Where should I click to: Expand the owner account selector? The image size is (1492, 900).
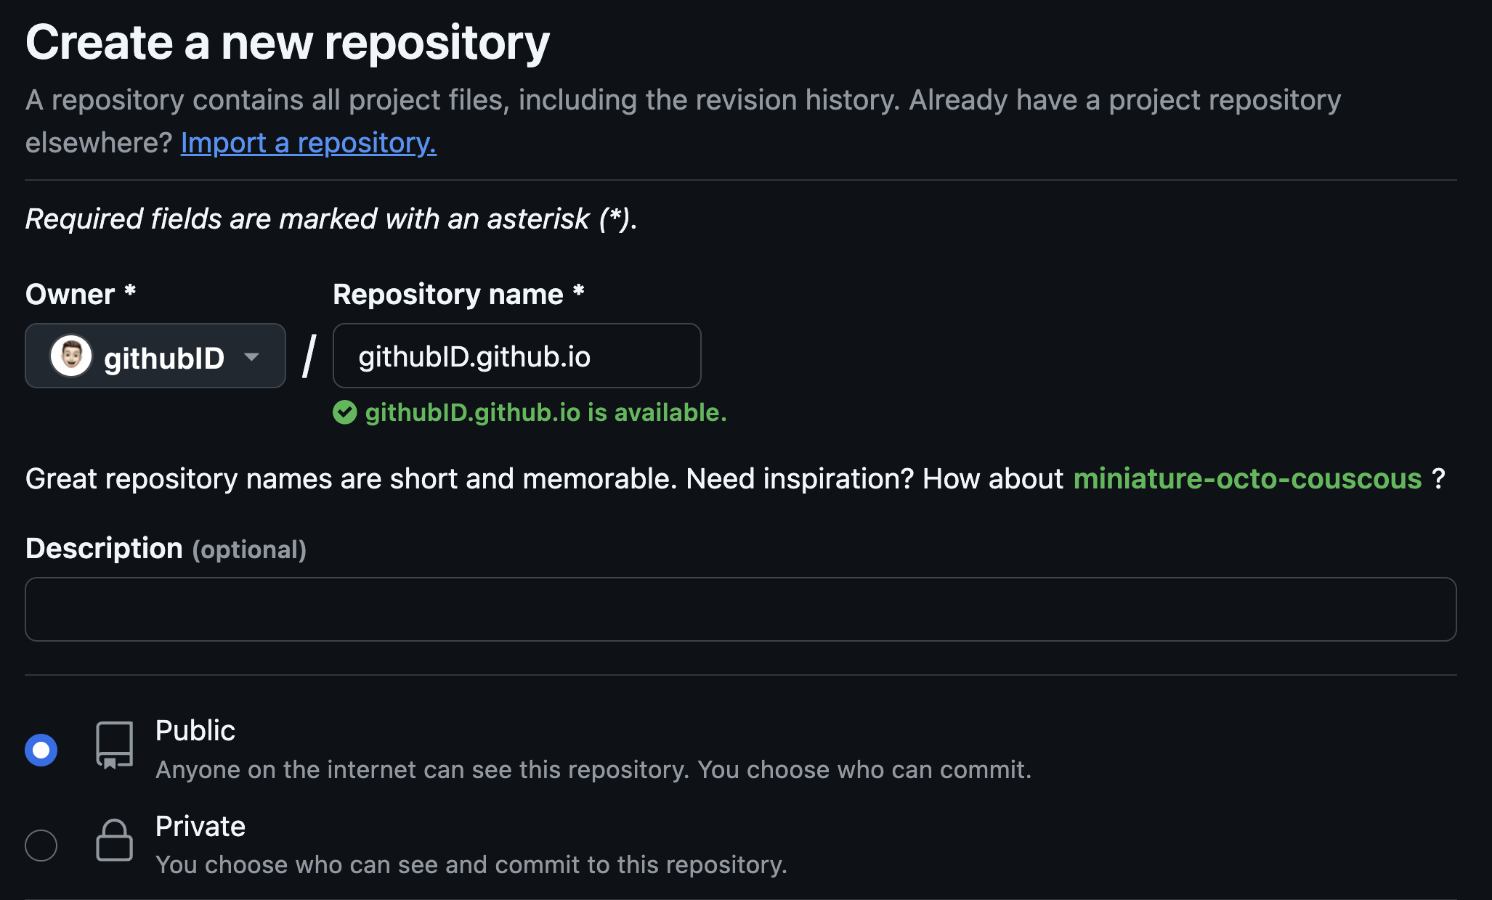(155, 356)
